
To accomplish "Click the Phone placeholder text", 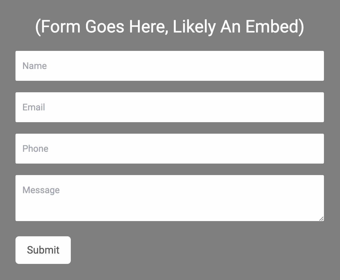I will coord(36,149).
